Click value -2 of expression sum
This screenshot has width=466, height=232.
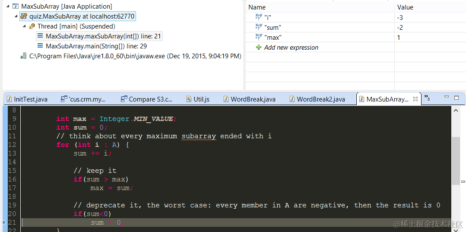tap(400, 28)
